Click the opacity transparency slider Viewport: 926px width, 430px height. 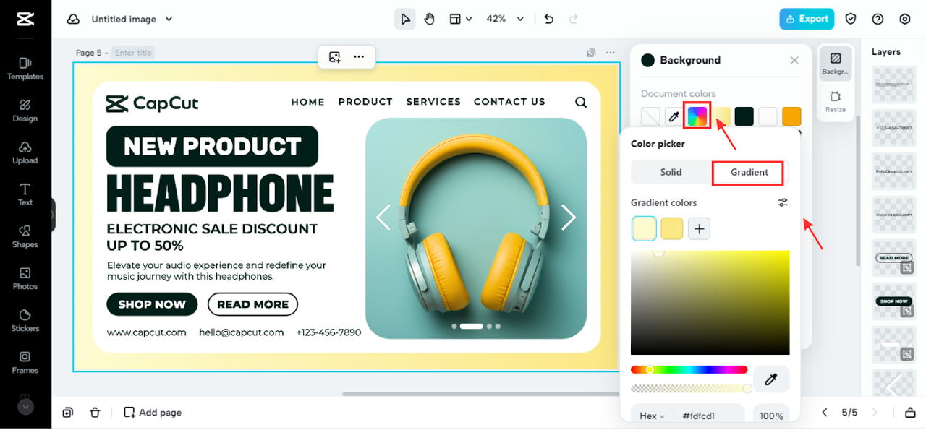tap(691, 389)
